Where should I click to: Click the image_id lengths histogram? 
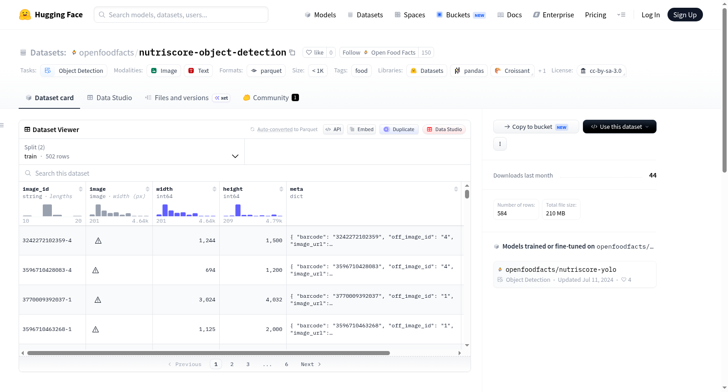(x=52, y=210)
